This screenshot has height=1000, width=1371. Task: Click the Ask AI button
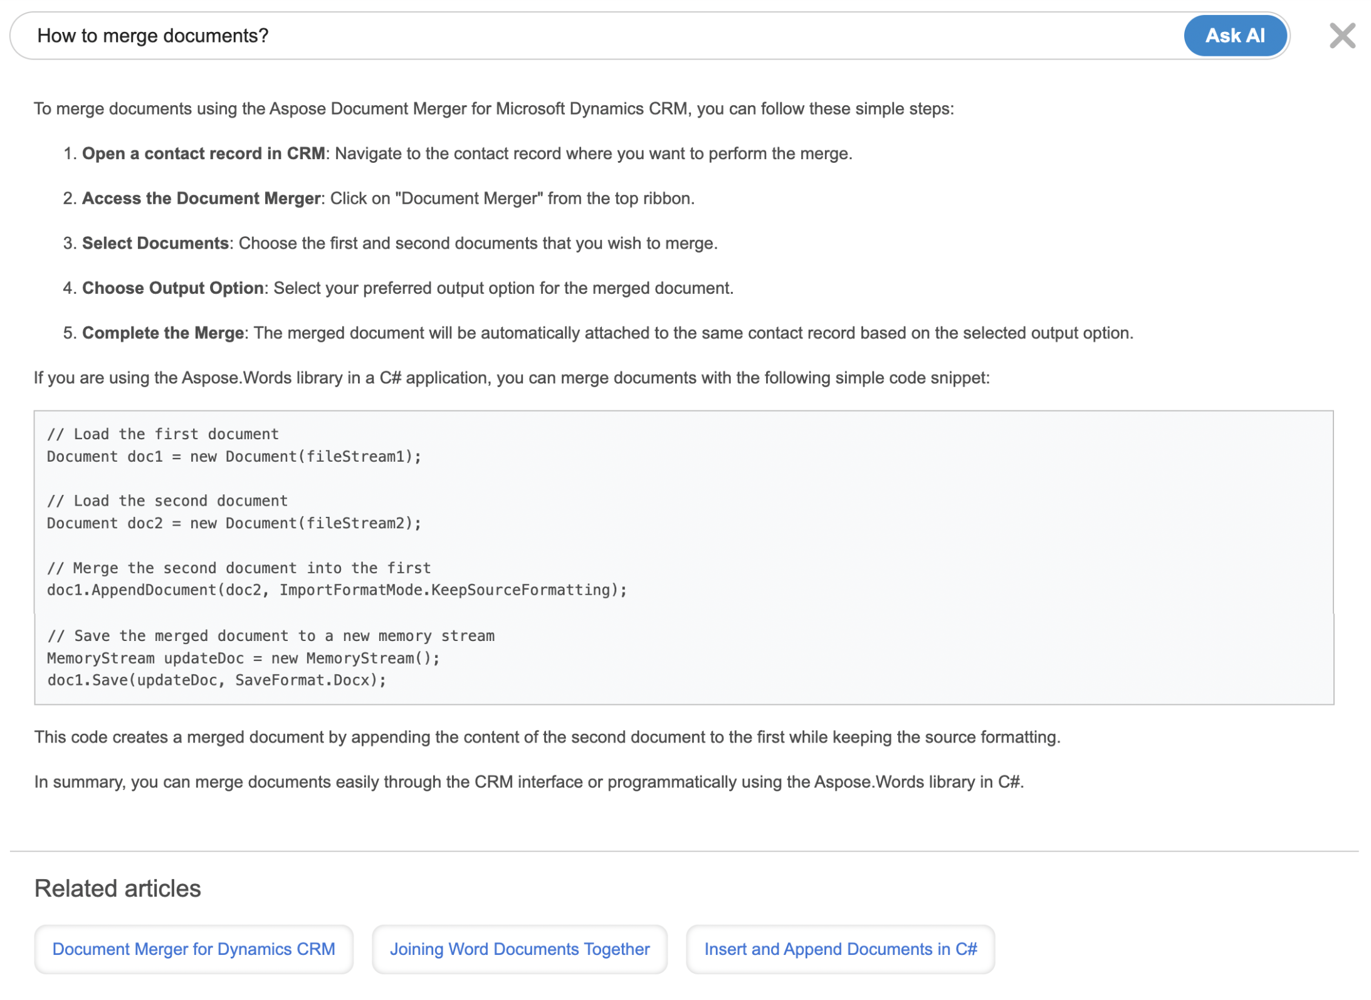1234,36
